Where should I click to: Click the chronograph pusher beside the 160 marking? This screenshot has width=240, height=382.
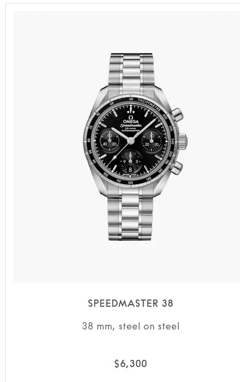pos(177,168)
